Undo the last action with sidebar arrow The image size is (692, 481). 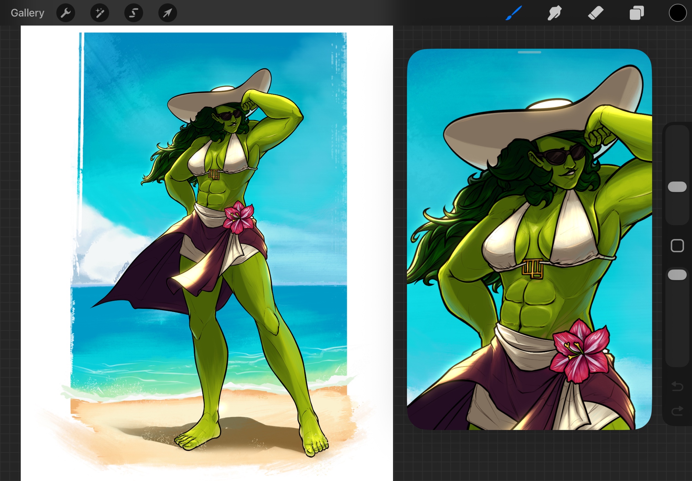677,386
